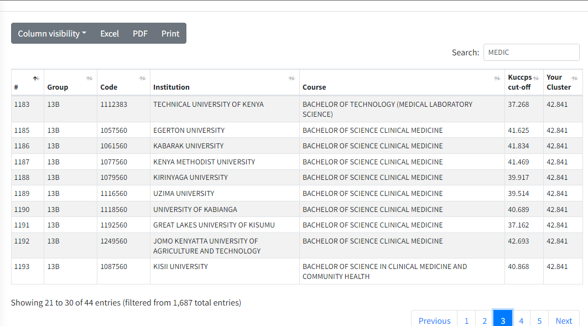The width and height of the screenshot is (588, 326).
Task: Click sort icon in Institution column header
Action: pos(292,79)
